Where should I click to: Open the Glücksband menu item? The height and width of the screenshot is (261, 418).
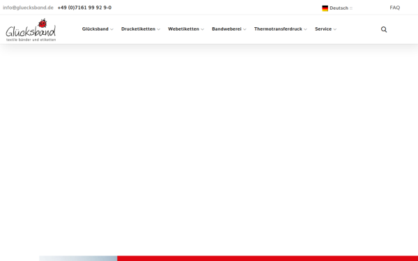95,29
